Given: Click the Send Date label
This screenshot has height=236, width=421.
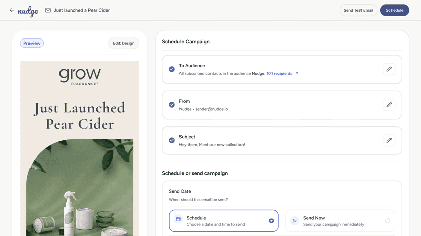Looking at the screenshot, I should tap(180, 191).
